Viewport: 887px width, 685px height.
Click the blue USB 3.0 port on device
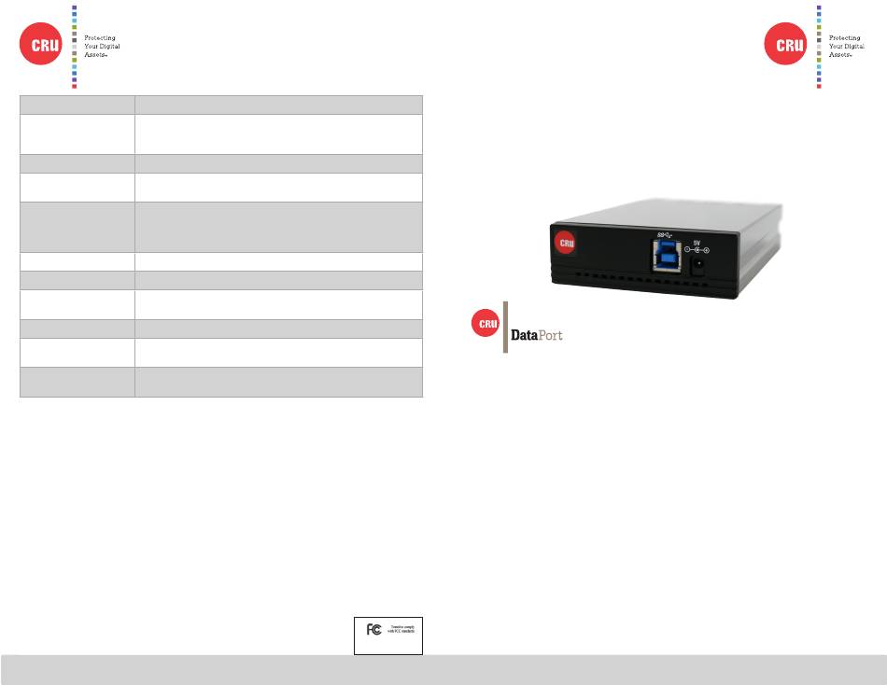(668, 254)
